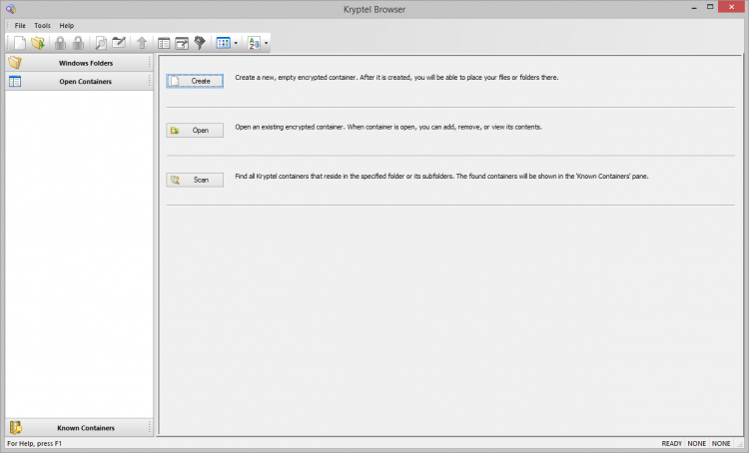Click the Open Containers pane icon

pyautogui.click(x=15, y=82)
